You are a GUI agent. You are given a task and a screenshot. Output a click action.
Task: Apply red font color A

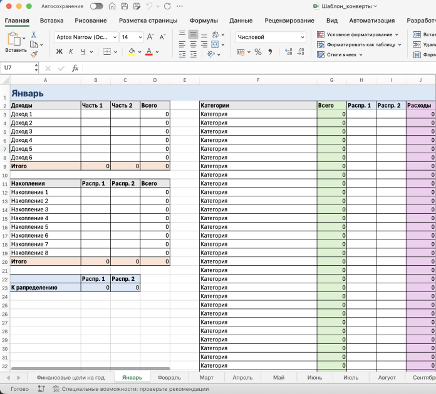tap(149, 52)
